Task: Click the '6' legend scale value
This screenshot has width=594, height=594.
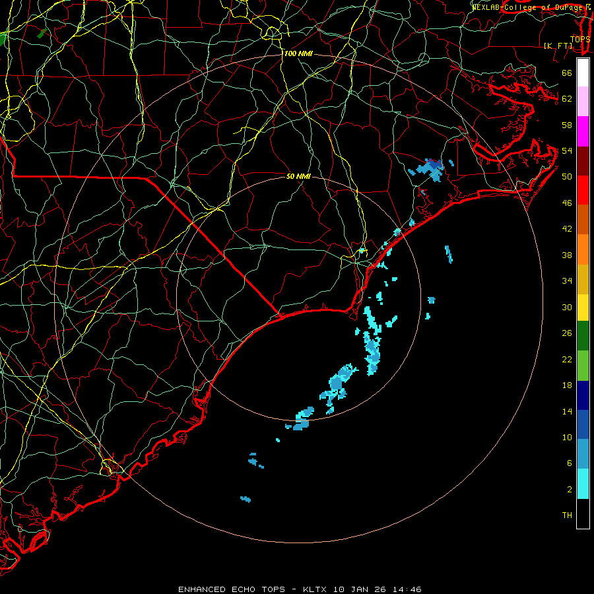Action: tap(570, 463)
